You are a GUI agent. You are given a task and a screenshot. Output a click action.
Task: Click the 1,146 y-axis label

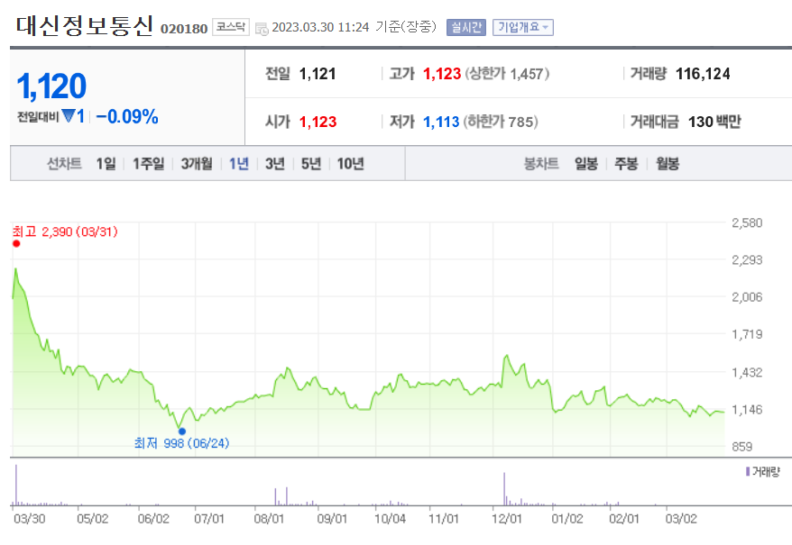click(747, 409)
